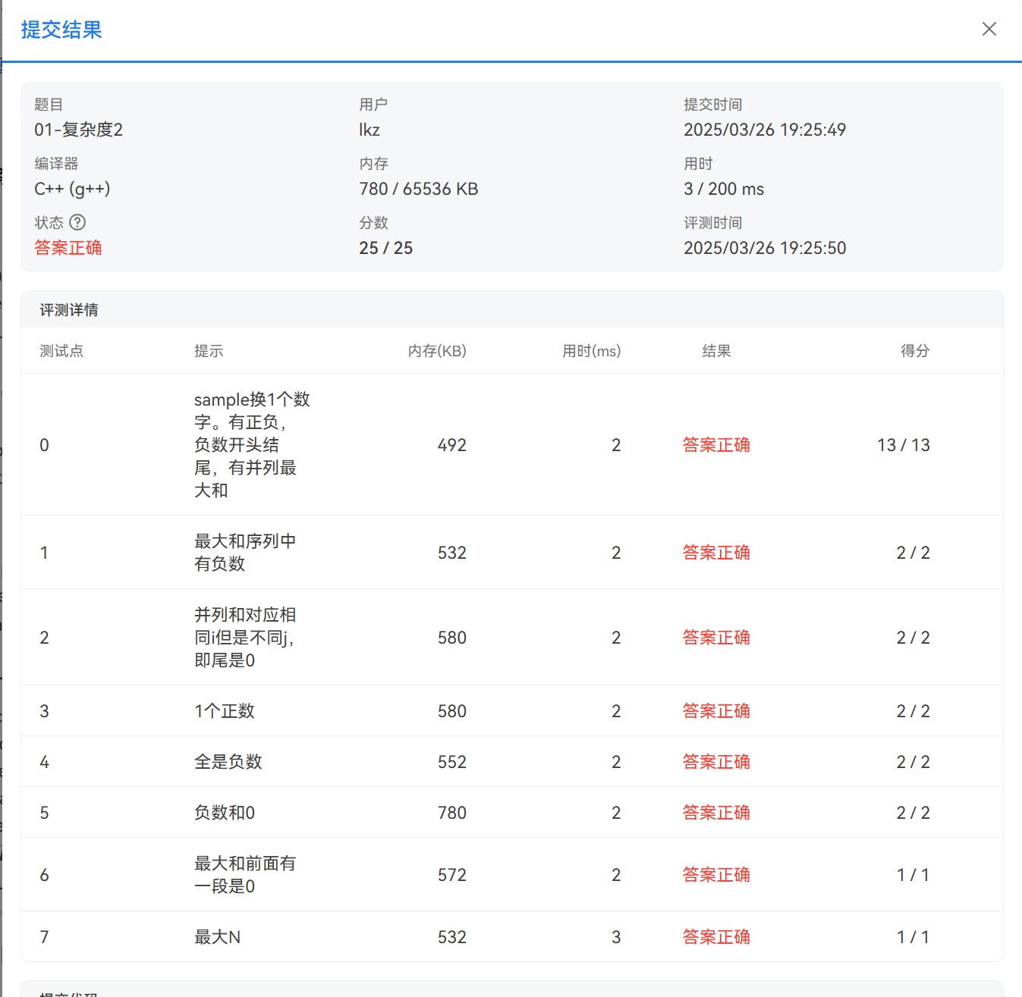Select the score 13 / 13

(904, 445)
